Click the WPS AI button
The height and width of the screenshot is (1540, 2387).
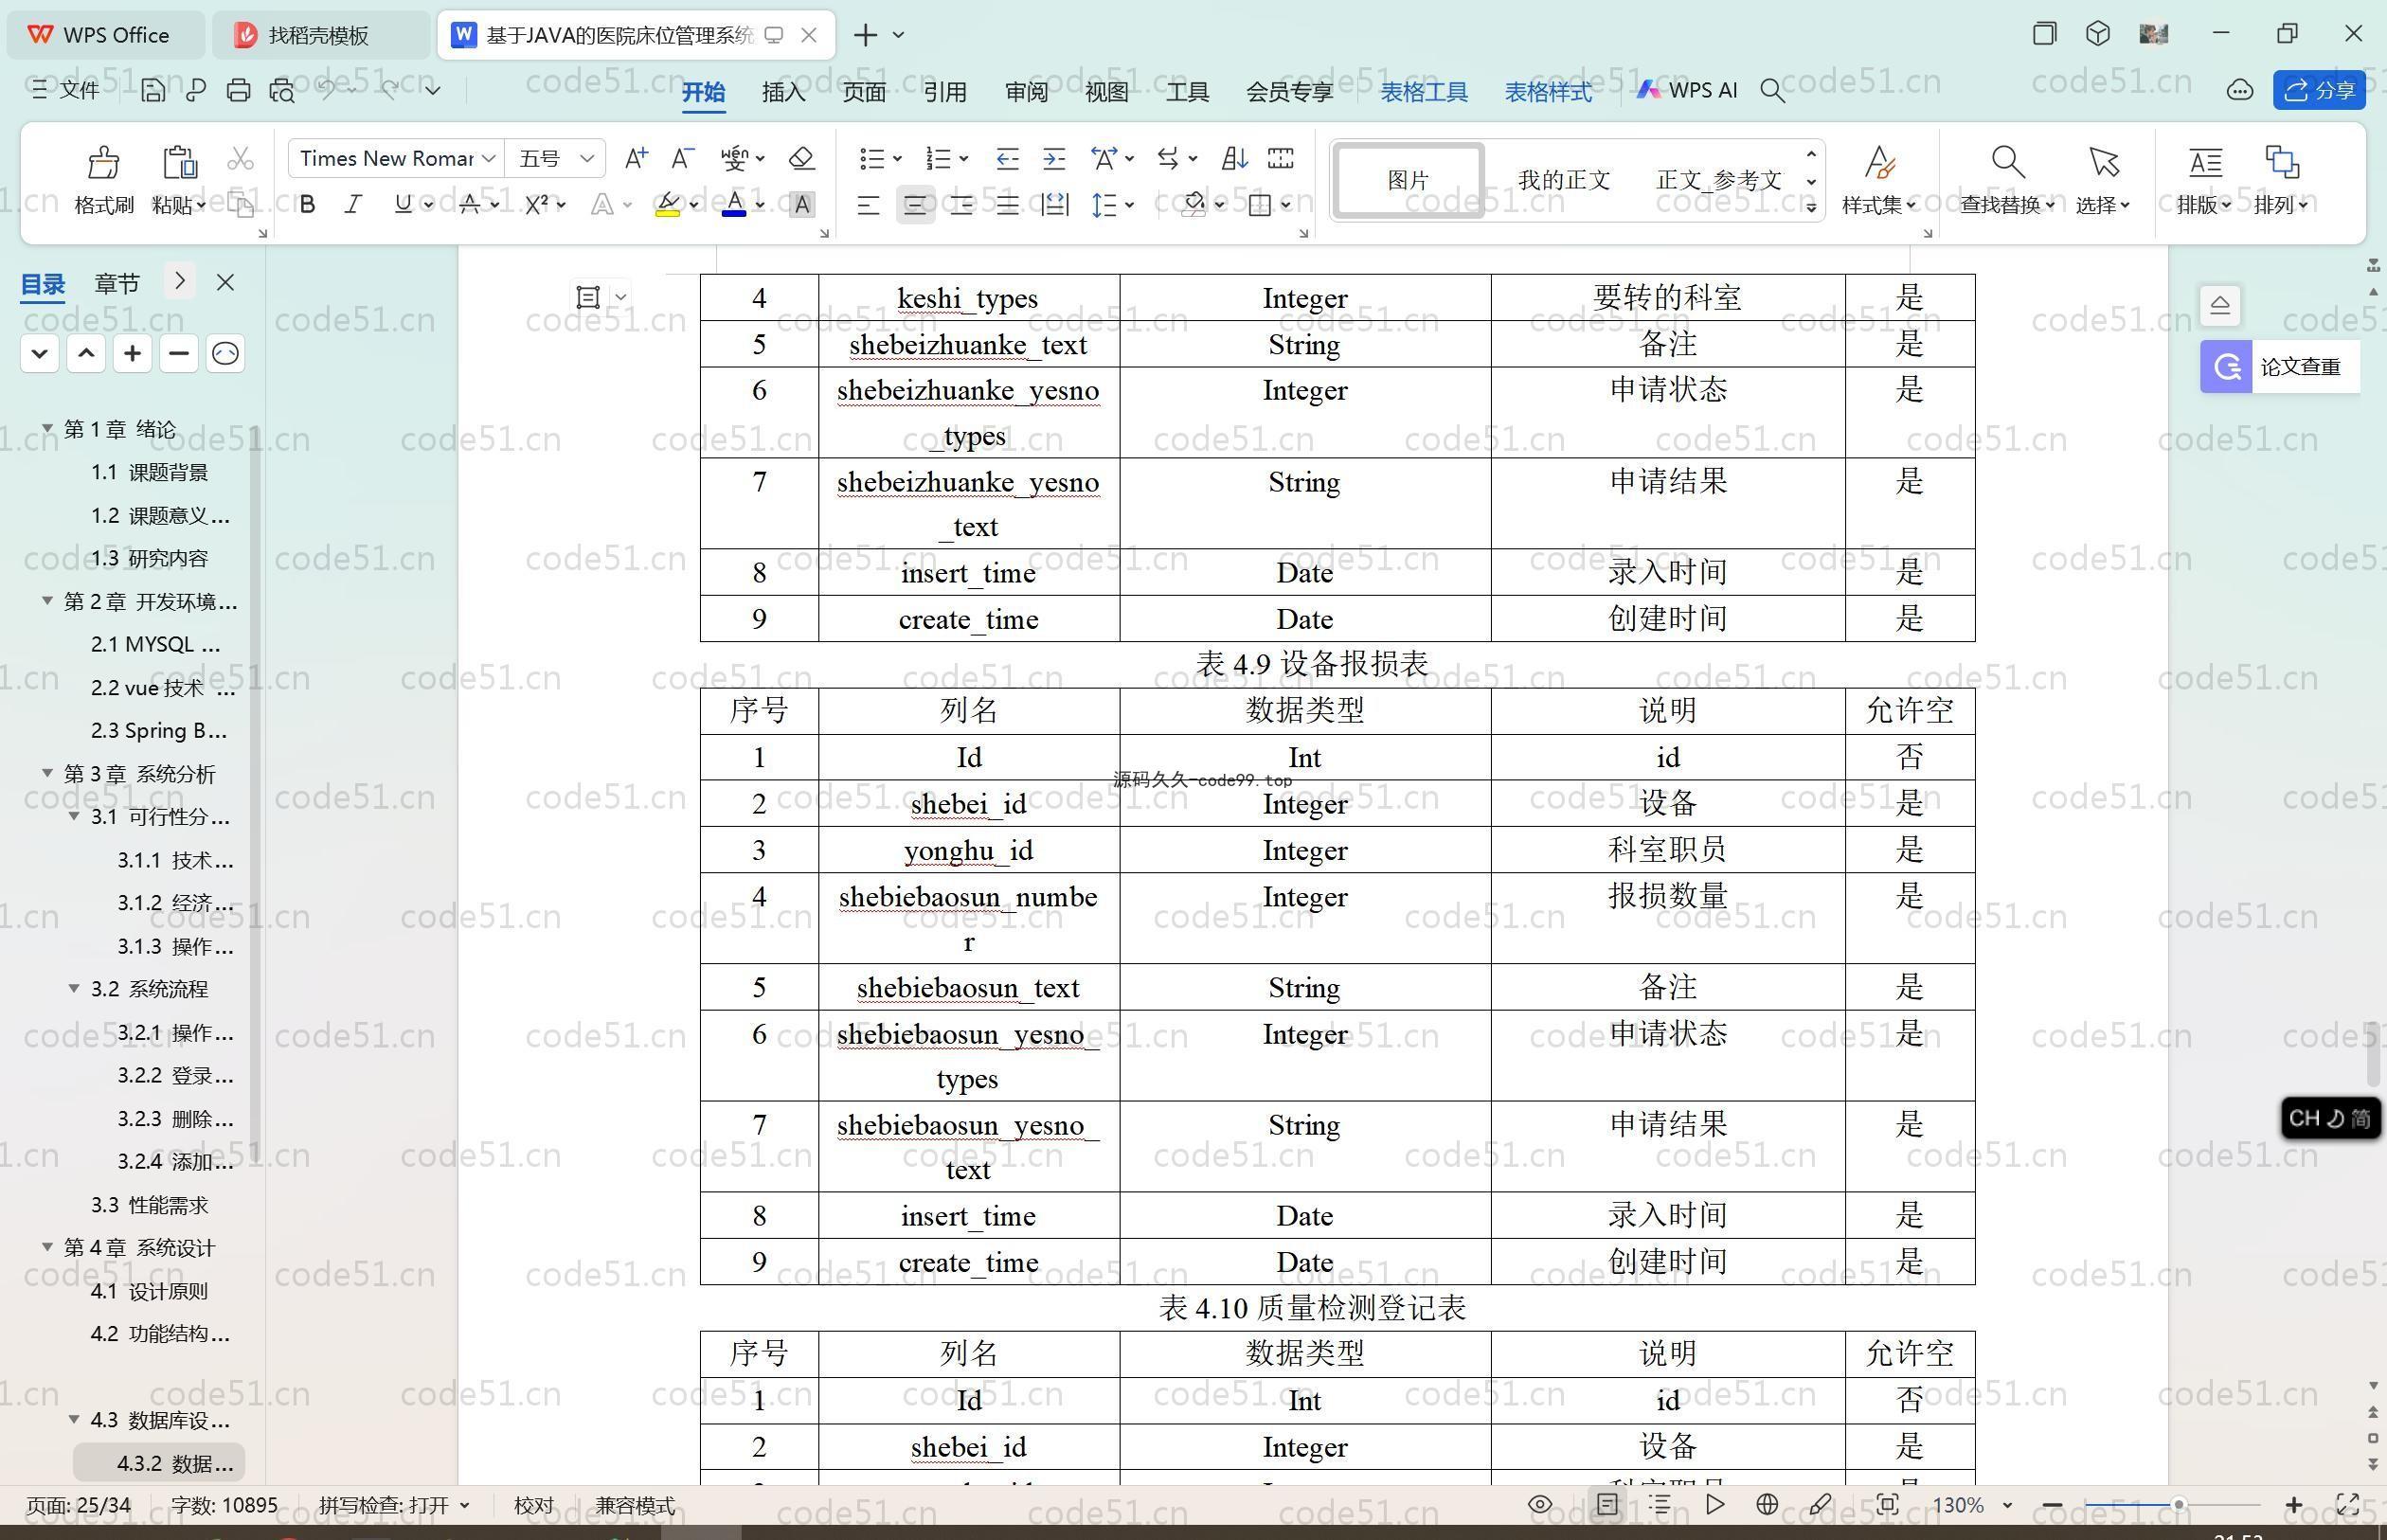click(1687, 90)
